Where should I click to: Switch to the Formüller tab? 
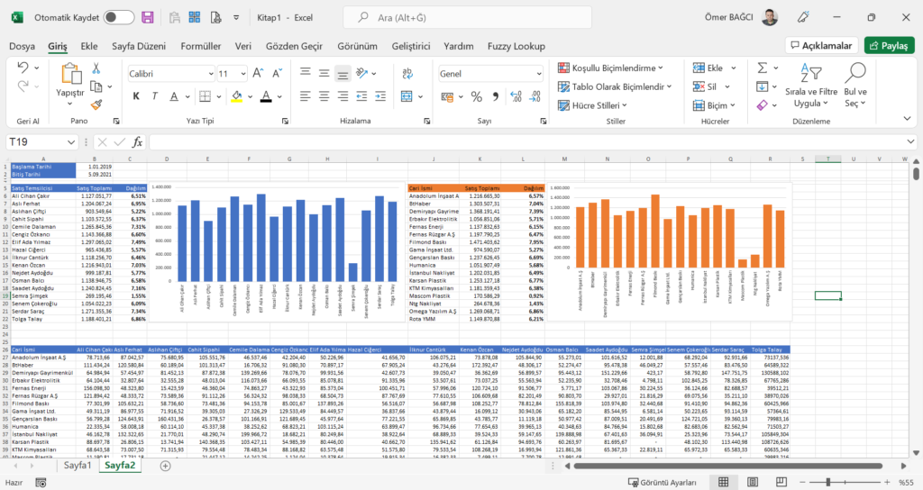(201, 46)
